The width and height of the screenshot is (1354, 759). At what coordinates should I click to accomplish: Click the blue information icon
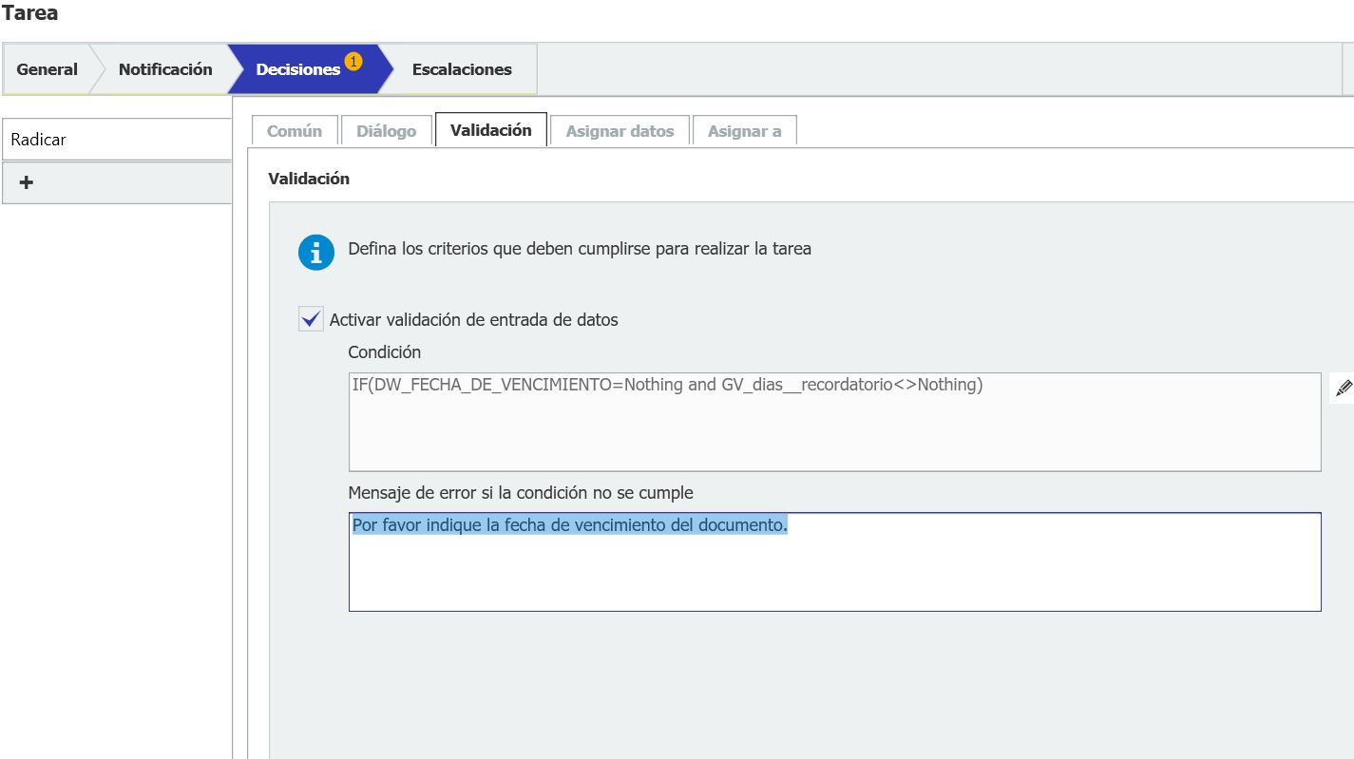315,253
